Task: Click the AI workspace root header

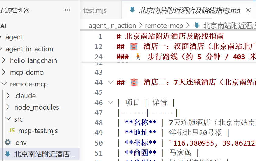Action: [3, 26]
